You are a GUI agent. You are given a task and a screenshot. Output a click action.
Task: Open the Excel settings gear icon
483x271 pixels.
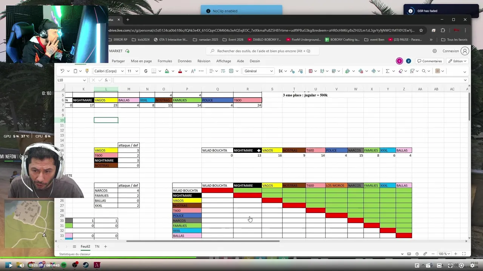435,51
